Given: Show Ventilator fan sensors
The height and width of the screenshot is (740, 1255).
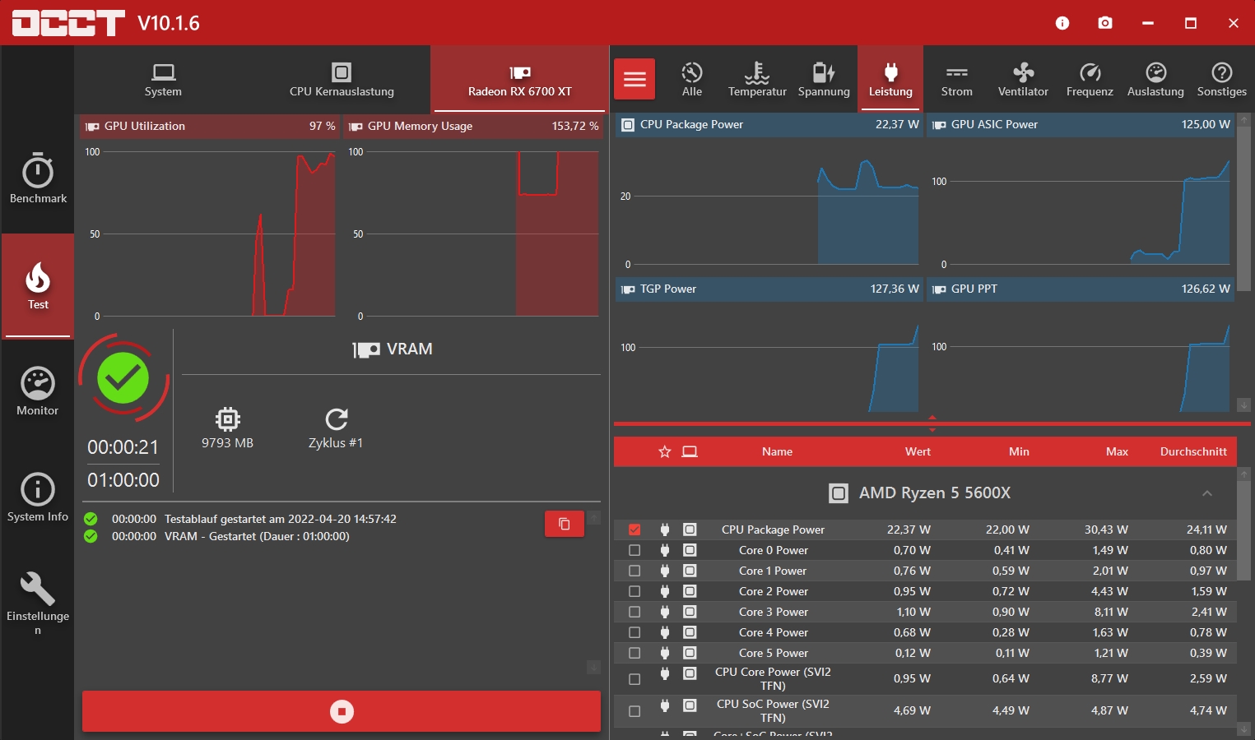Looking at the screenshot, I should point(1023,80).
